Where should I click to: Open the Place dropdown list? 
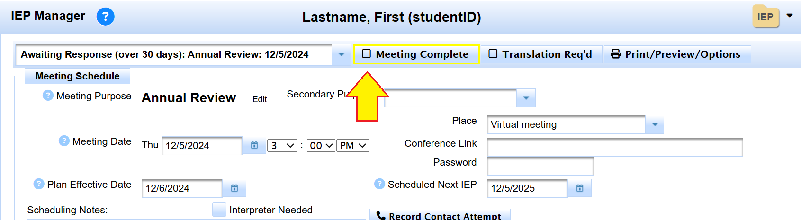[x=655, y=124]
